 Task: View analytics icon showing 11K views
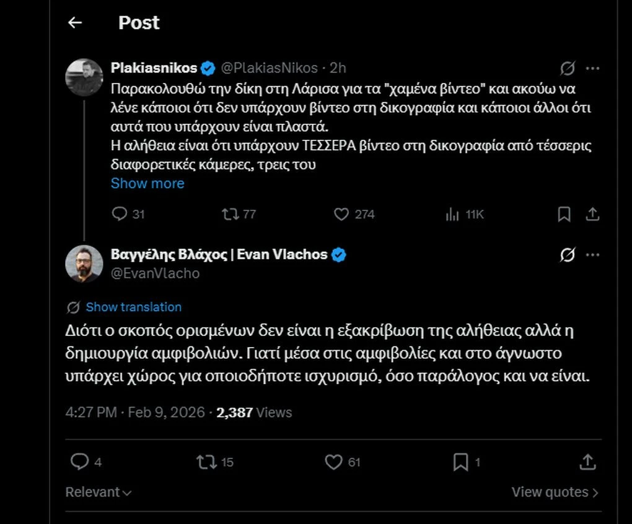[454, 214]
